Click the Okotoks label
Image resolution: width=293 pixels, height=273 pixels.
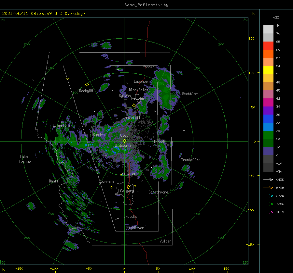130,217
